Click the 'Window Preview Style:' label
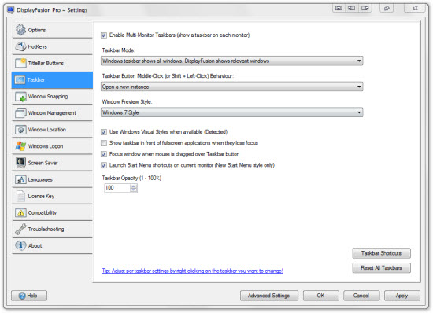 click(127, 101)
